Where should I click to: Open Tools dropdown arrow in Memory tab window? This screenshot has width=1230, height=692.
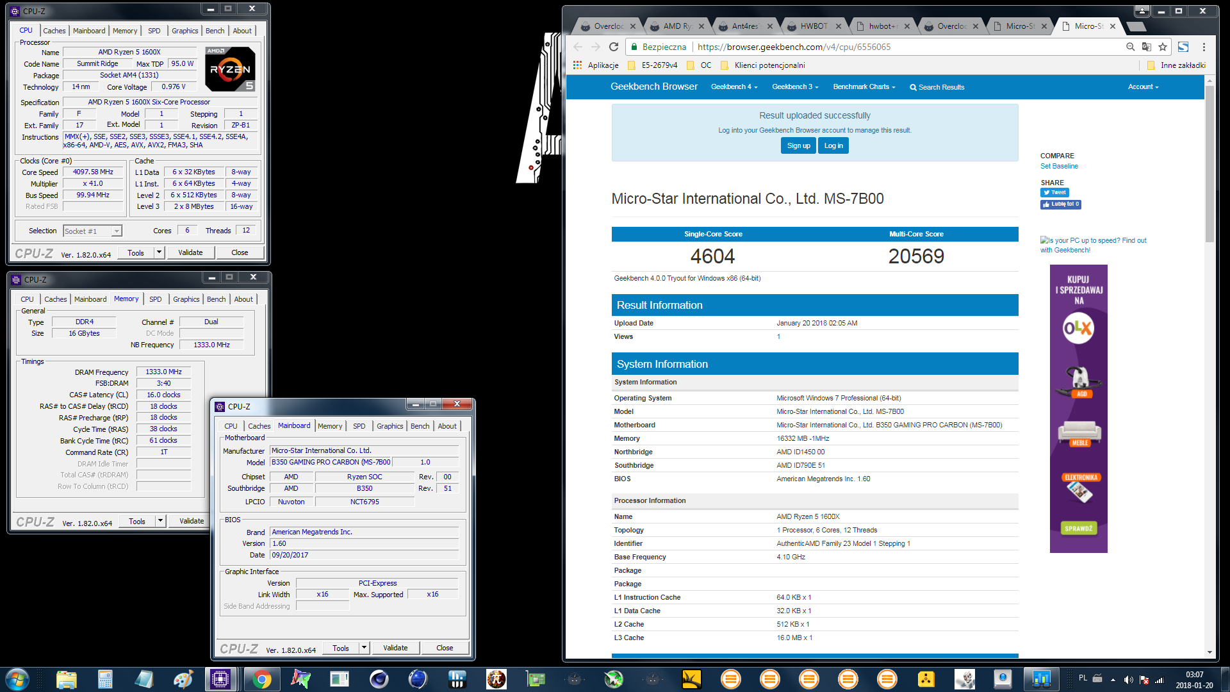point(160,521)
